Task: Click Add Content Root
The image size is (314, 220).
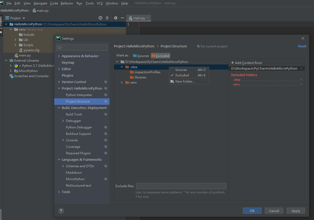Action: pyautogui.click(x=246, y=63)
